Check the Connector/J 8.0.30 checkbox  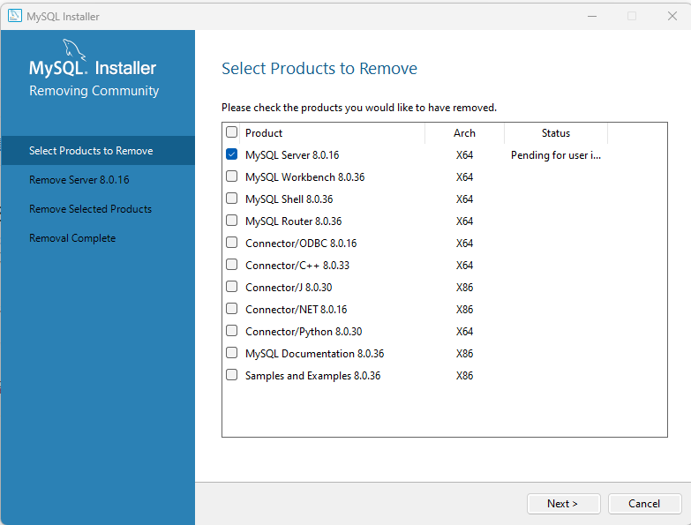pos(231,287)
